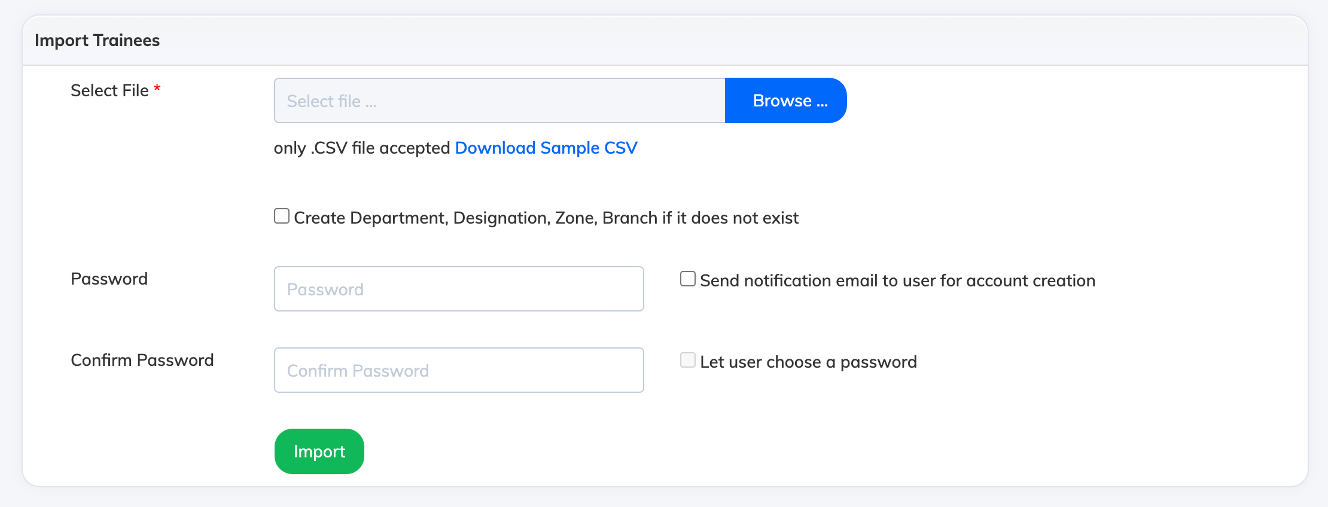Open the Download Sample CSV link

(x=546, y=148)
